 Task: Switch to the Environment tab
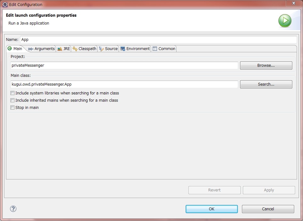pyautogui.click(x=135, y=49)
